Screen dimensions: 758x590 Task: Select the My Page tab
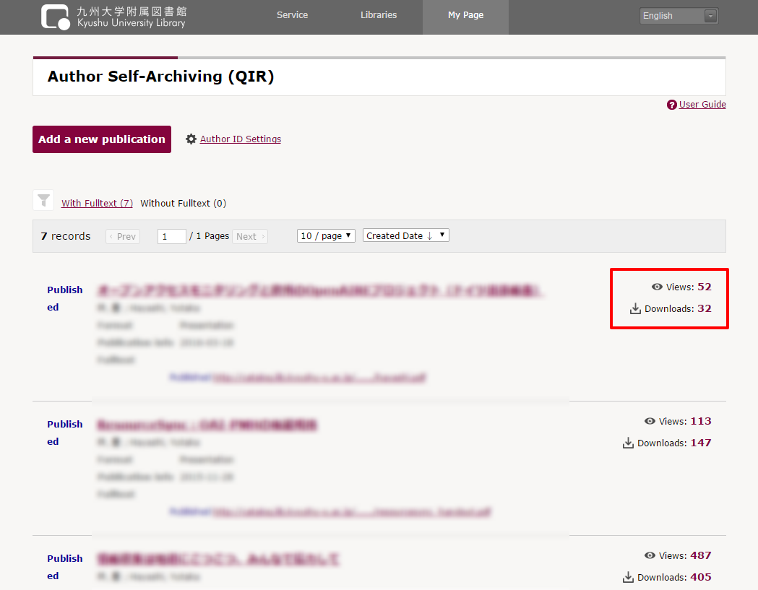click(465, 17)
